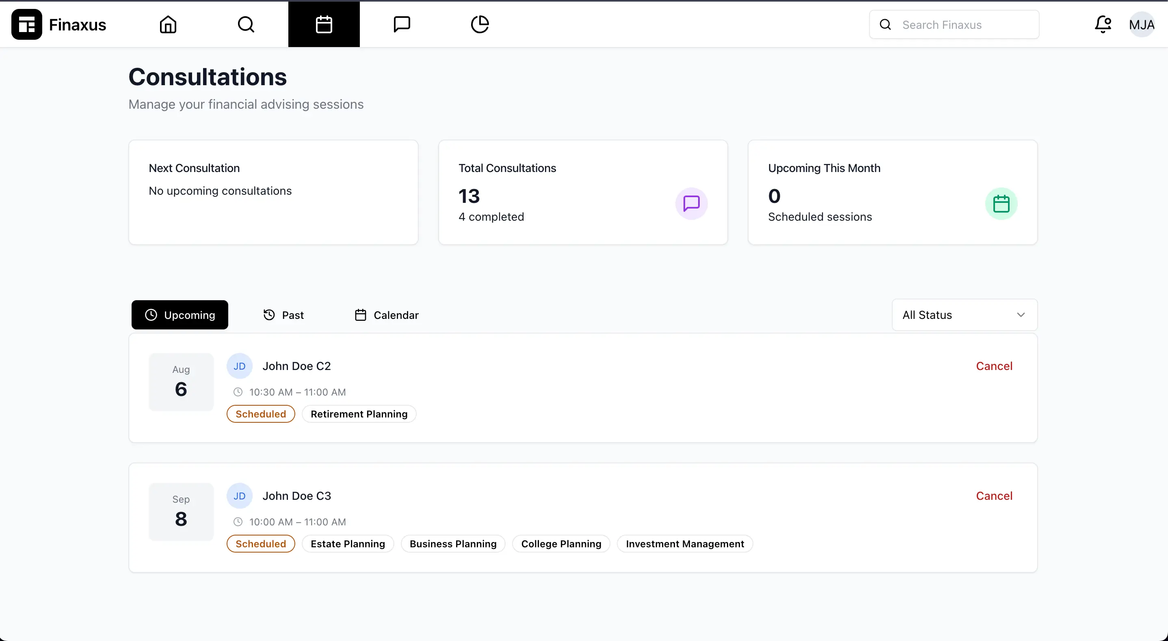Open the All Status dropdown

tap(965, 314)
